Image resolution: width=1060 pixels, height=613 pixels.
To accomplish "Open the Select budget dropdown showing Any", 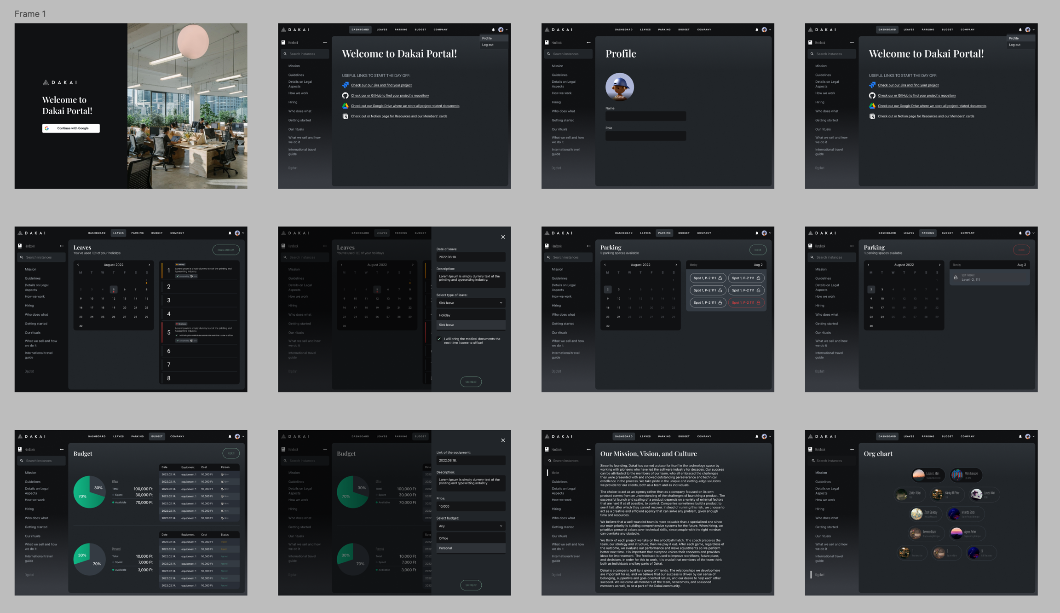I will (470, 526).
